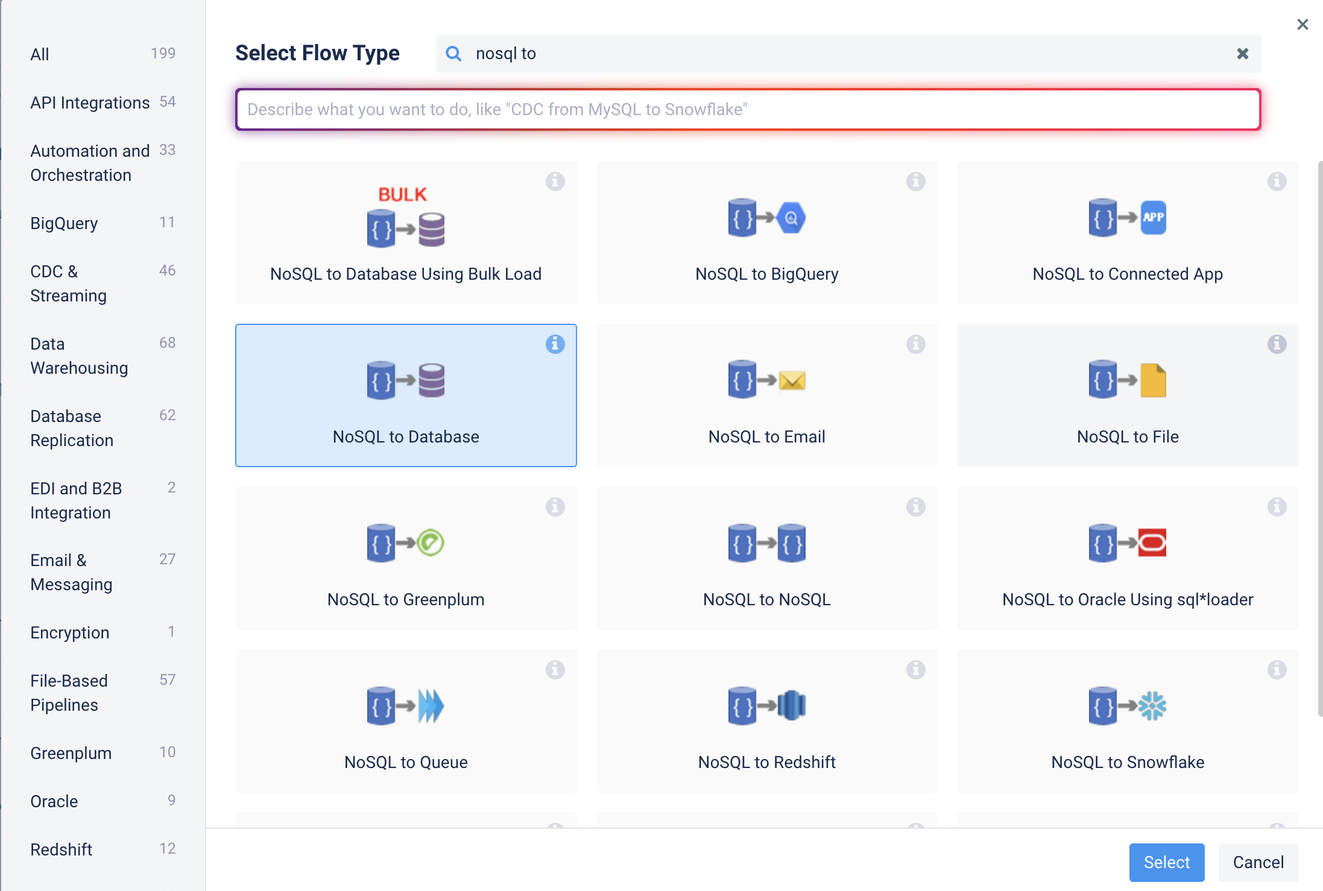Close the Select Flow Type dialog
This screenshot has height=891, width=1323.
click(x=1302, y=24)
